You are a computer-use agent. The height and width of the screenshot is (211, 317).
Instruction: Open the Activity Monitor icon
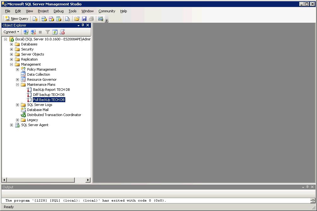click(x=101, y=19)
